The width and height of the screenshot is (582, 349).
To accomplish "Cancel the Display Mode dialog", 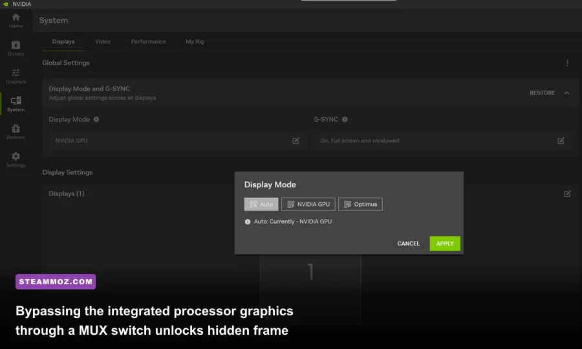I will tap(408, 243).
